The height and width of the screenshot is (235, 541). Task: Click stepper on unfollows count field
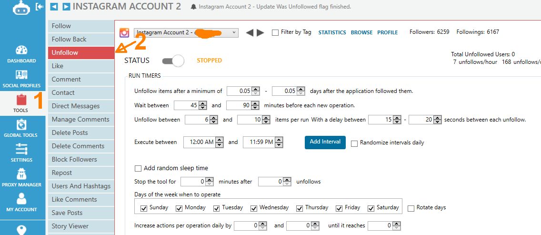[x=287, y=182]
